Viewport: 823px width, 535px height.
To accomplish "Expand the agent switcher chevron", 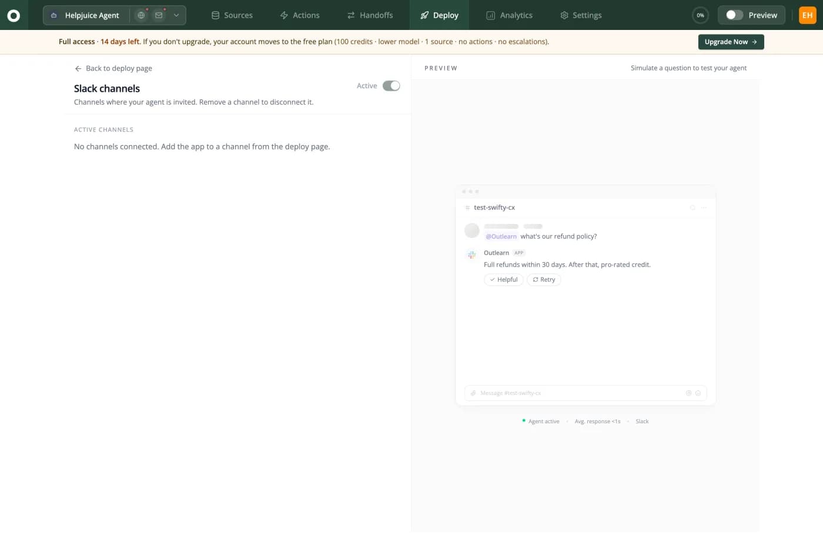I will click(176, 15).
